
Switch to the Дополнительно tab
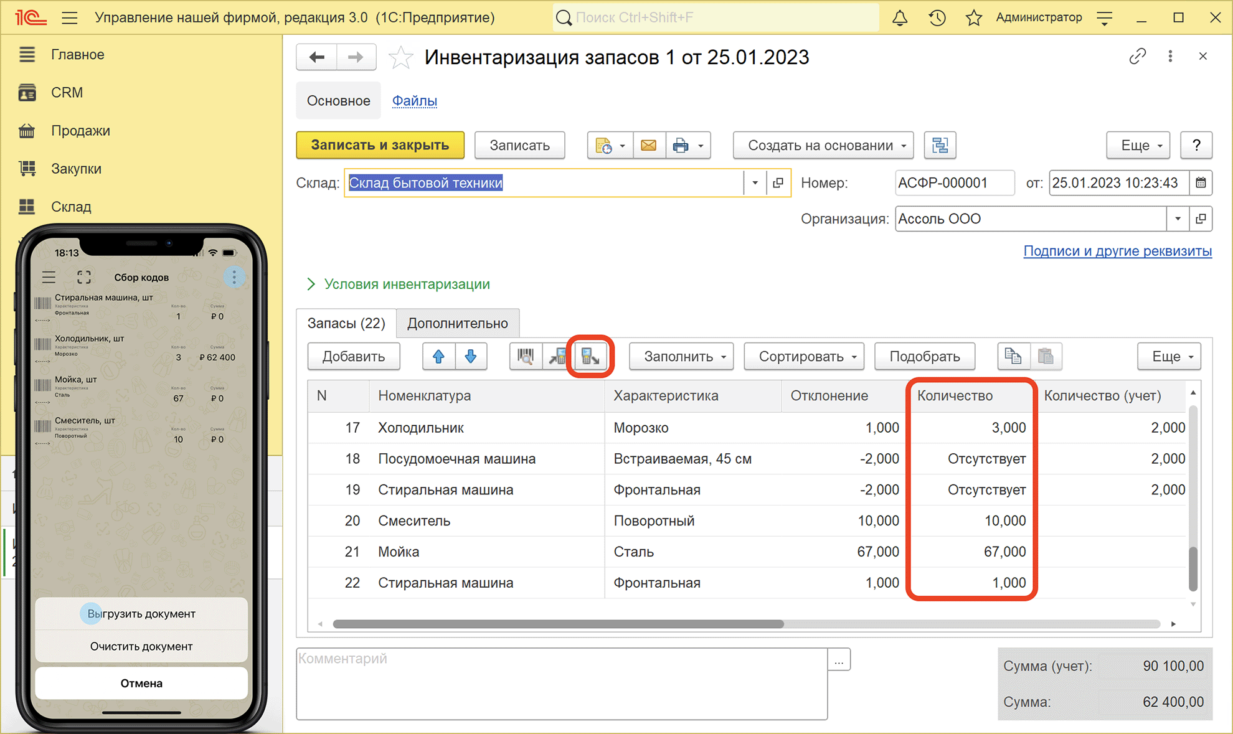pos(458,323)
